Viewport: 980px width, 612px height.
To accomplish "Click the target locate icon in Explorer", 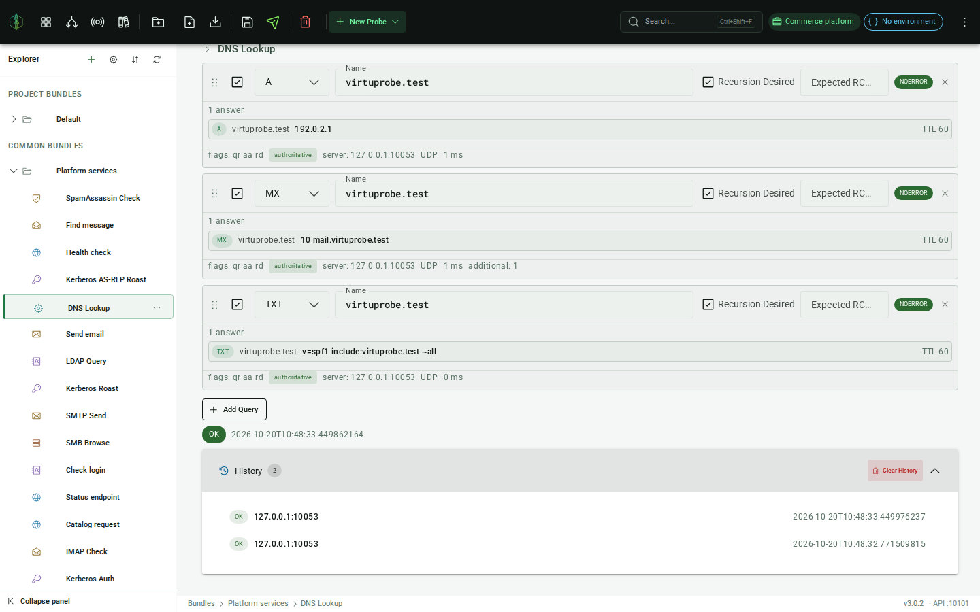I will [x=113, y=59].
